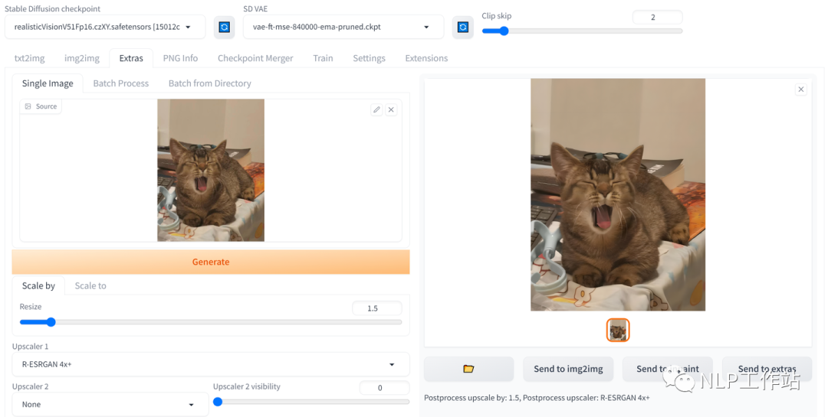Switch to Batch Process tab
This screenshot has width=828, height=417.
(x=121, y=83)
